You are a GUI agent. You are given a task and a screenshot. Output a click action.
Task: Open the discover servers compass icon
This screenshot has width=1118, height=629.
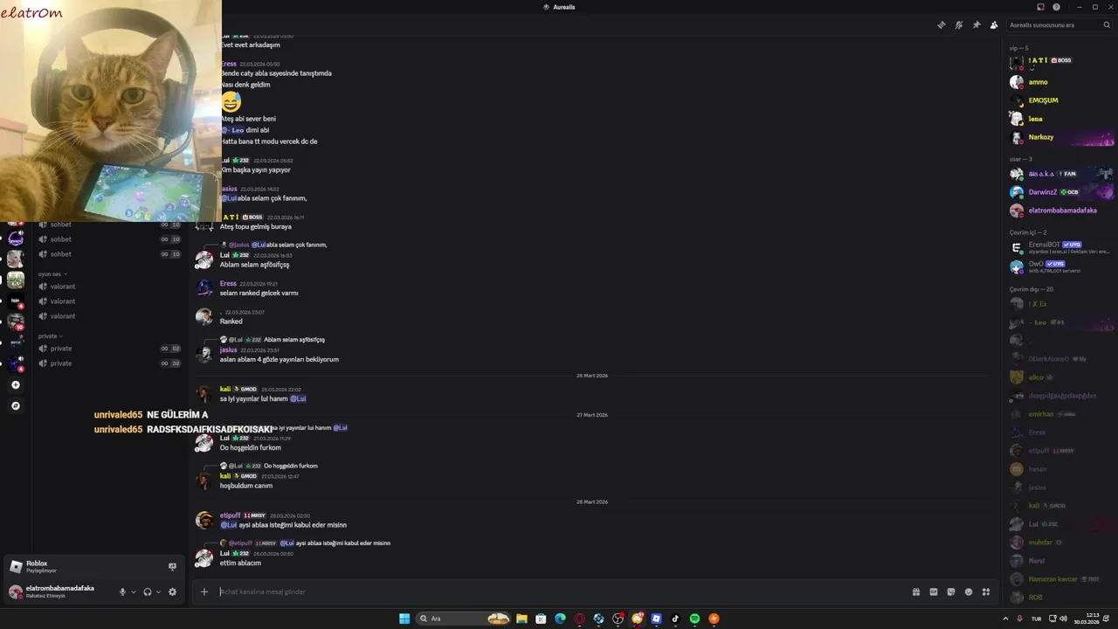tap(15, 406)
